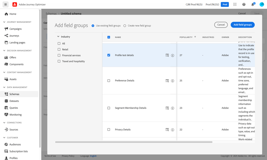Collapse the Industry filter section

click(x=58, y=36)
